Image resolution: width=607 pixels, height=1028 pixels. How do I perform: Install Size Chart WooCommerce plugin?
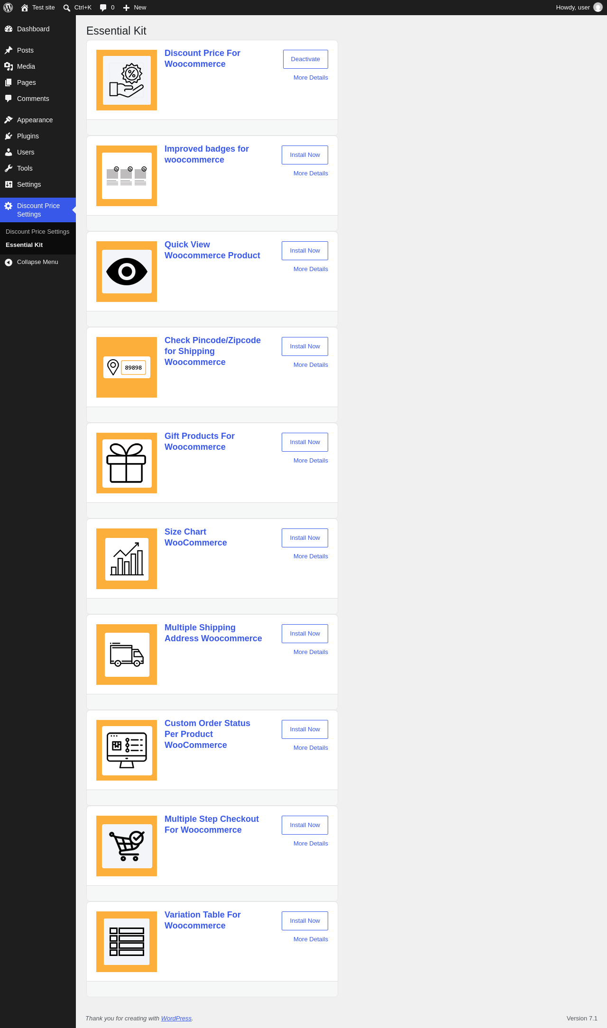coord(305,538)
